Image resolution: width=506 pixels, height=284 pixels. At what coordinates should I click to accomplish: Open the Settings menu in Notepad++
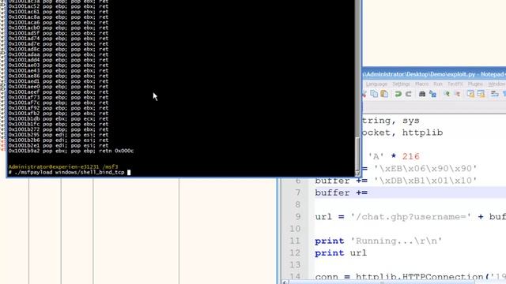pos(401,84)
